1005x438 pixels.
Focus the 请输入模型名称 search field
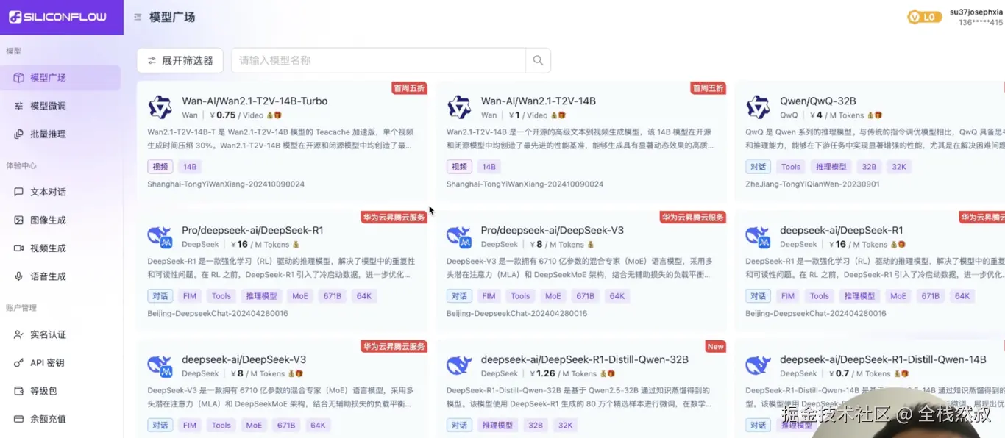[x=378, y=60]
